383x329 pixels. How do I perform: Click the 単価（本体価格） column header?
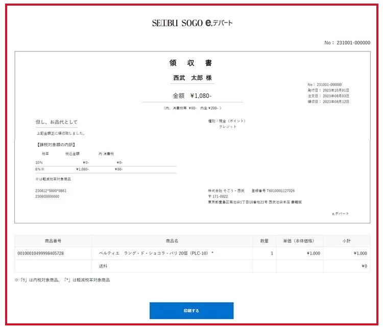299,241
